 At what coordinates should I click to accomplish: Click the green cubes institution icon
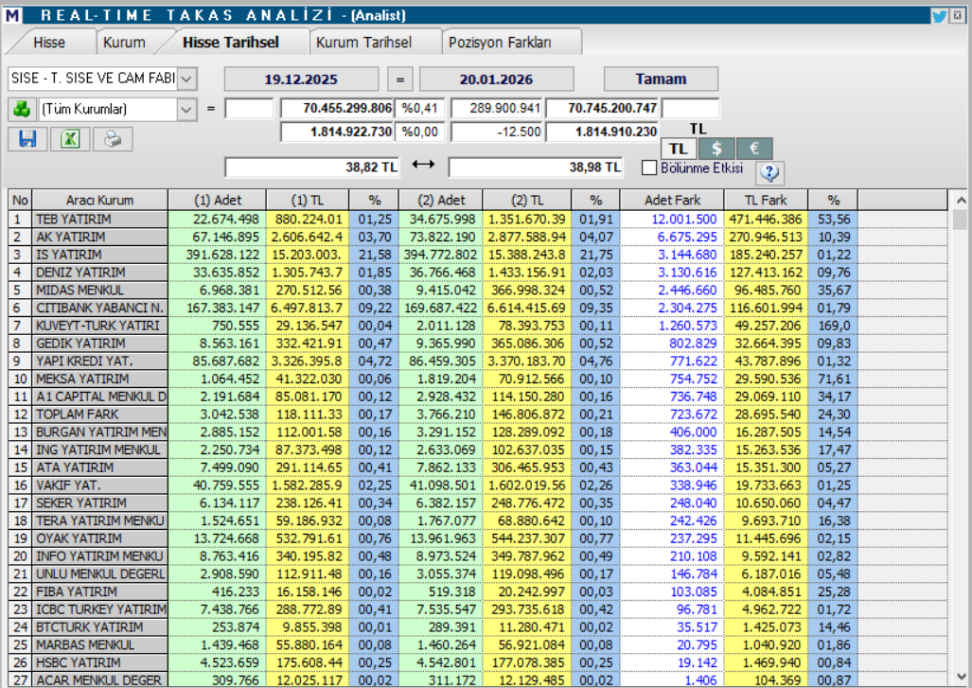pos(21,109)
